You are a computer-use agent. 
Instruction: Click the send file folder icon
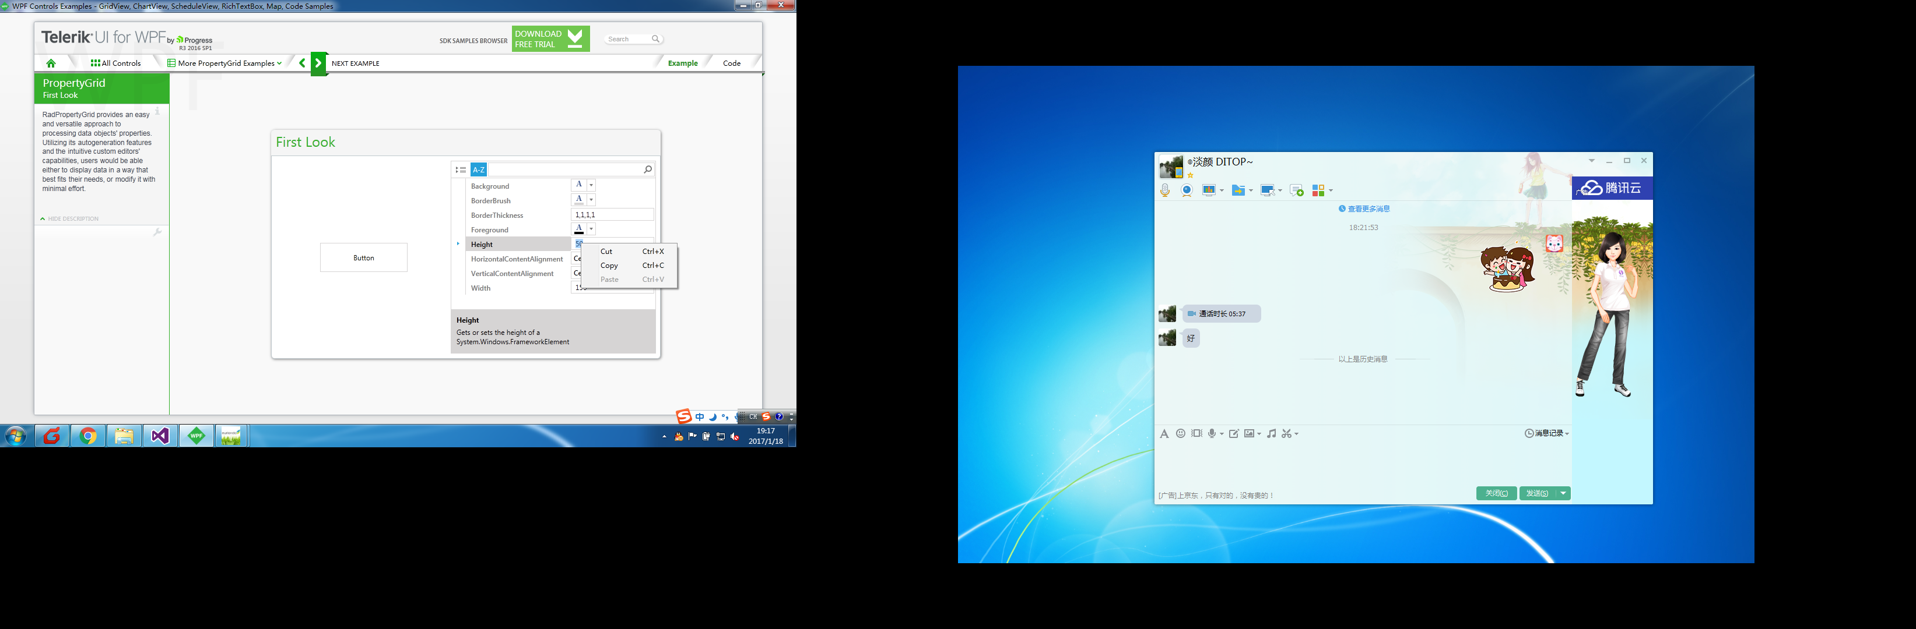pyautogui.click(x=1238, y=191)
